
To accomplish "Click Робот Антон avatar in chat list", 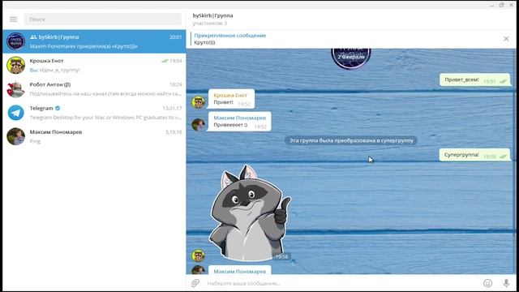I will (x=16, y=89).
